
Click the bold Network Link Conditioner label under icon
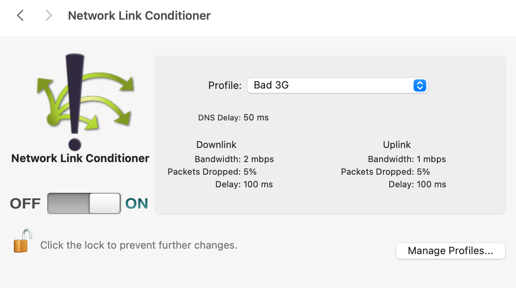click(80, 159)
